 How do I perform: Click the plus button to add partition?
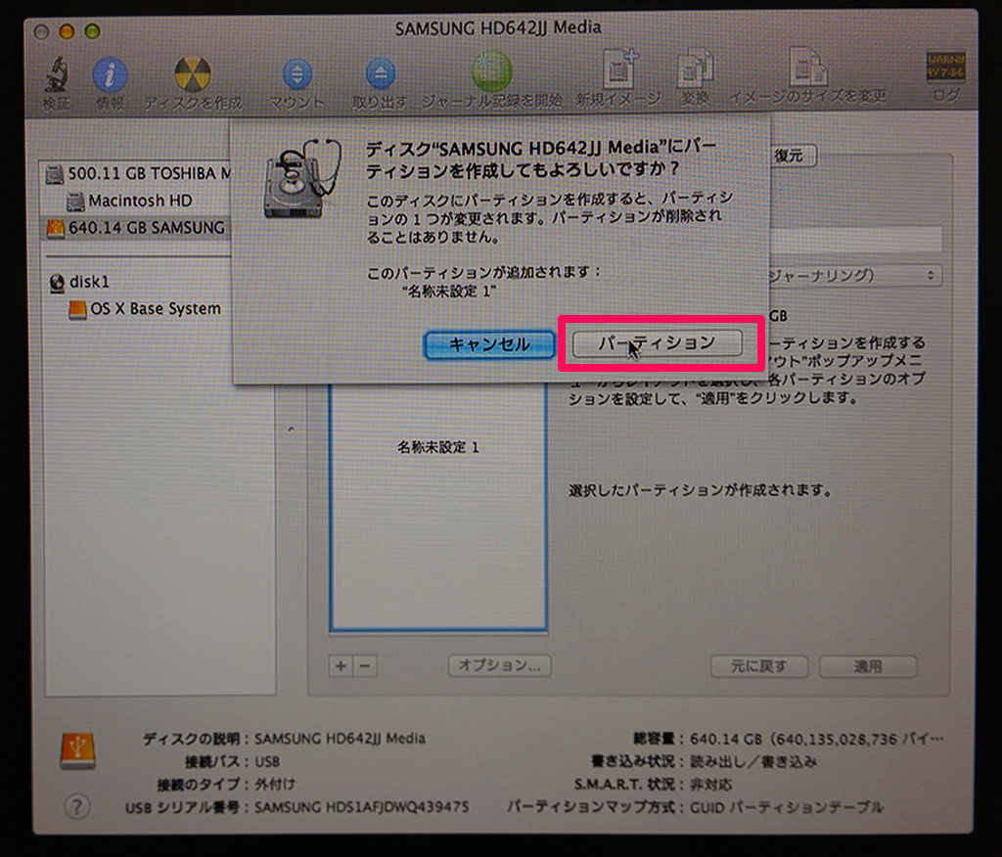[341, 665]
